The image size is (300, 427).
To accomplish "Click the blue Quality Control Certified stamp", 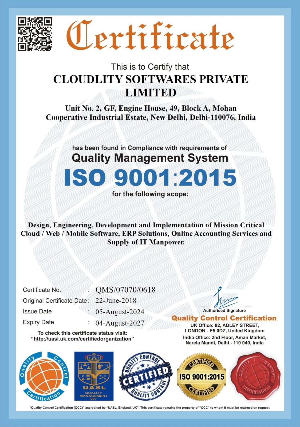I will point(145,376).
